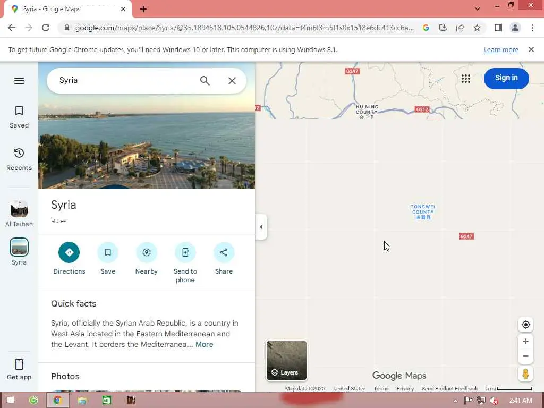Click United States region link
The height and width of the screenshot is (408, 544).
[x=350, y=389]
